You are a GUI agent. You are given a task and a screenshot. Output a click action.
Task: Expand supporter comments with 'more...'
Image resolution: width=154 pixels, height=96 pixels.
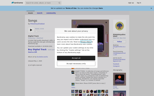[x=74, y=88]
